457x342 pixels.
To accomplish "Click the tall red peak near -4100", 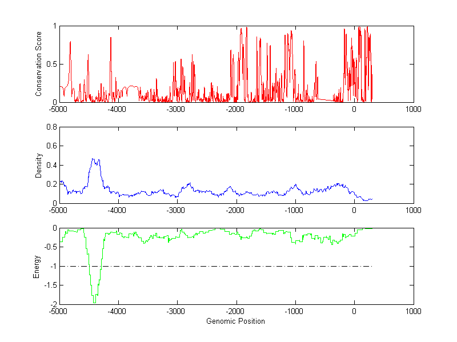I will (x=111, y=38).
